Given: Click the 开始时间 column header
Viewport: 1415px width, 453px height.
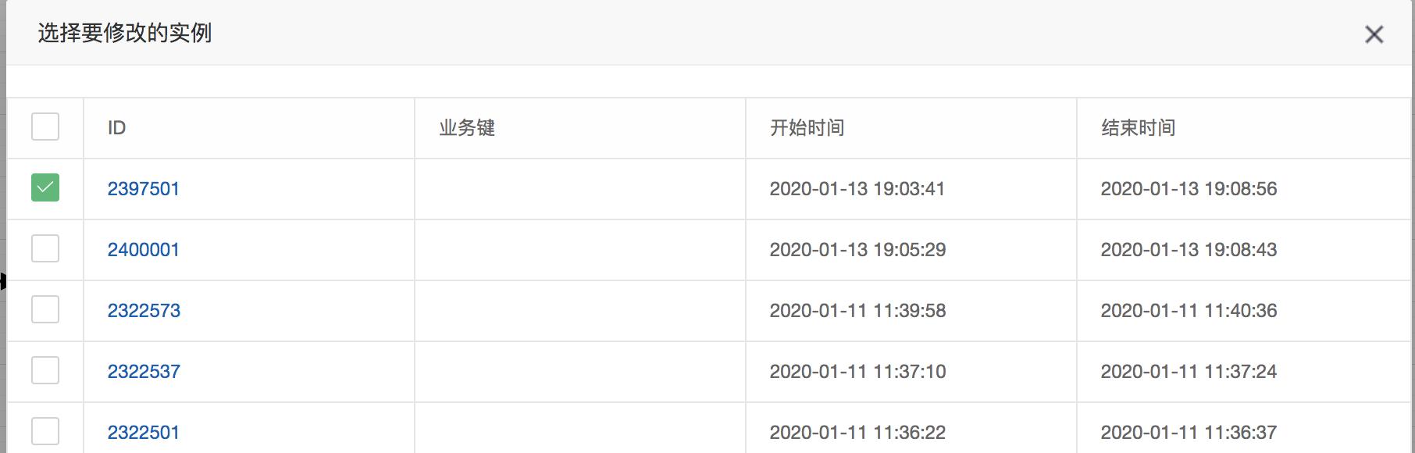Looking at the screenshot, I should tap(807, 128).
